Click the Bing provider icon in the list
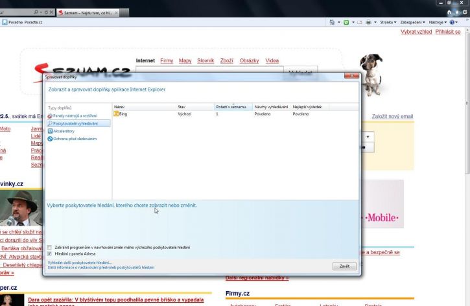 pyautogui.click(x=116, y=114)
